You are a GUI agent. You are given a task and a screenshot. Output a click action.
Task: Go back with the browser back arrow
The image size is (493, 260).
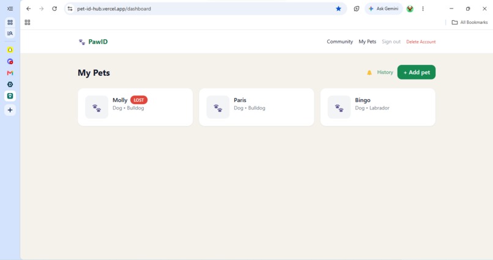(29, 9)
